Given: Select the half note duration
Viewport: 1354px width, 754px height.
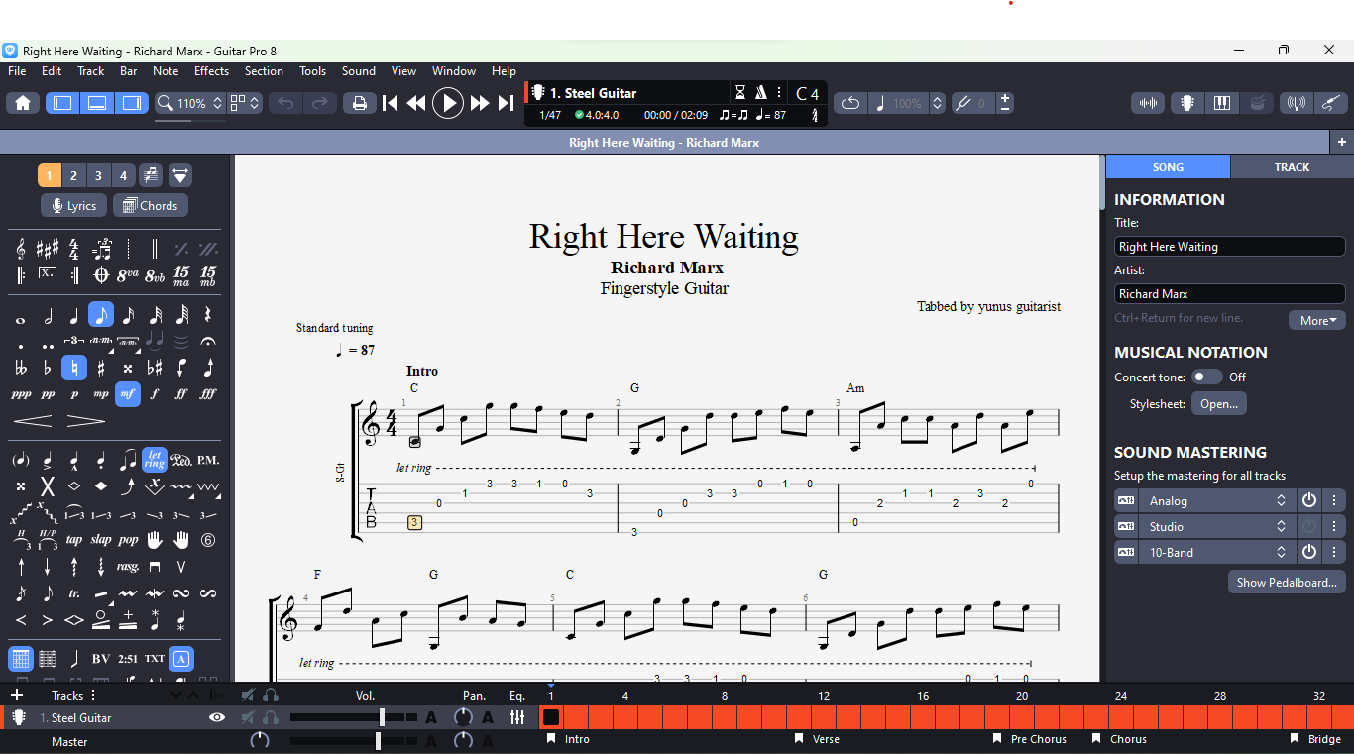Looking at the screenshot, I should (x=48, y=316).
